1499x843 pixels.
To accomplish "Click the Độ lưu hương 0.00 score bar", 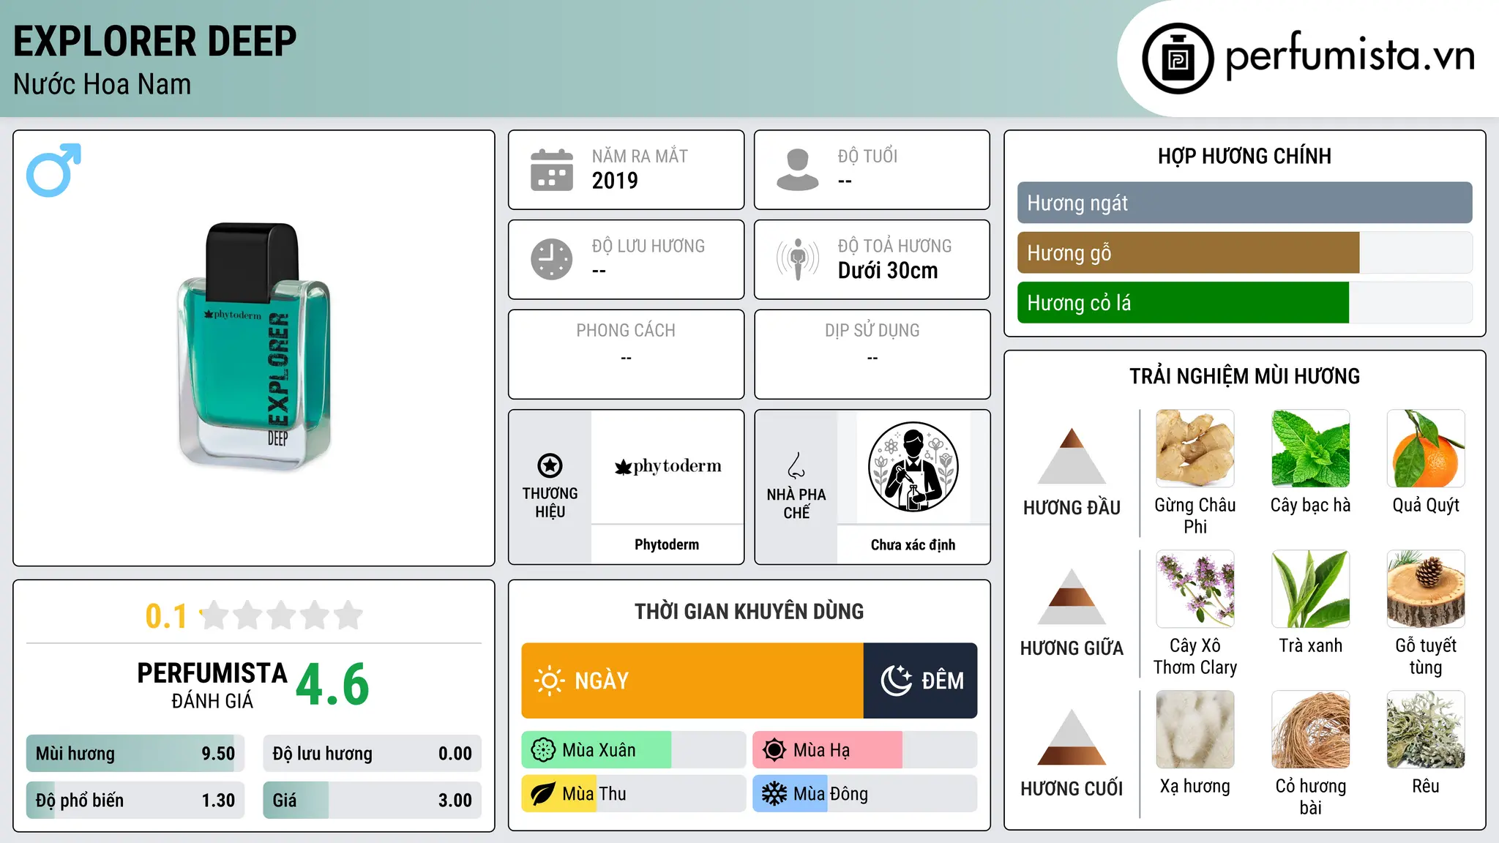I will [372, 753].
